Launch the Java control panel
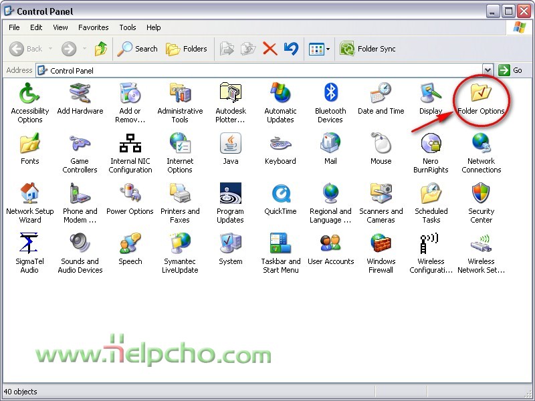535x401 pixels. click(230, 149)
